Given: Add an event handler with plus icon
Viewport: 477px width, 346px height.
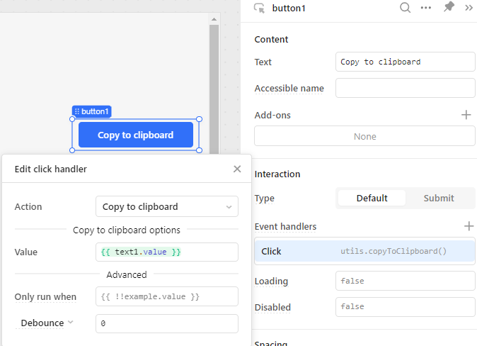Looking at the screenshot, I should [469, 226].
